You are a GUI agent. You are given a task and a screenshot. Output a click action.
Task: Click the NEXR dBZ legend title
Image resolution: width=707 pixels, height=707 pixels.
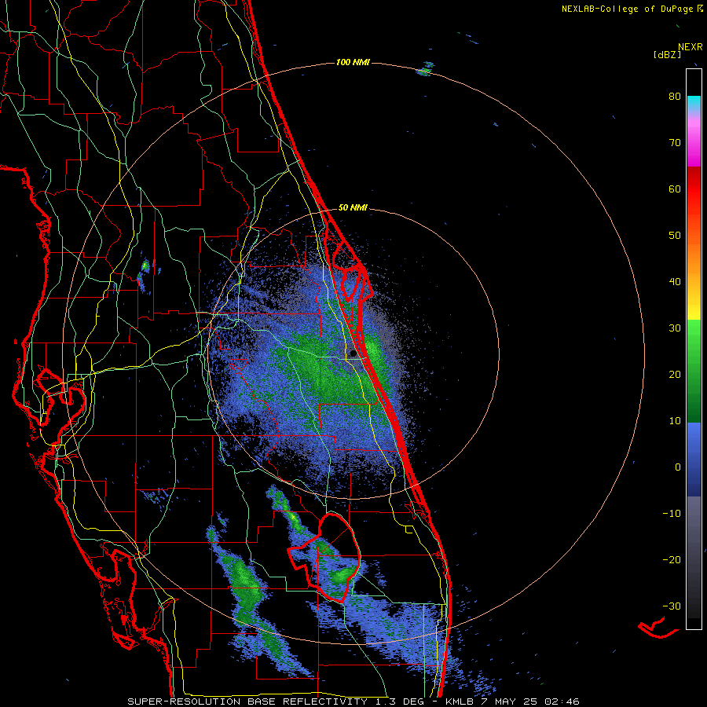[x=678, y=50]
